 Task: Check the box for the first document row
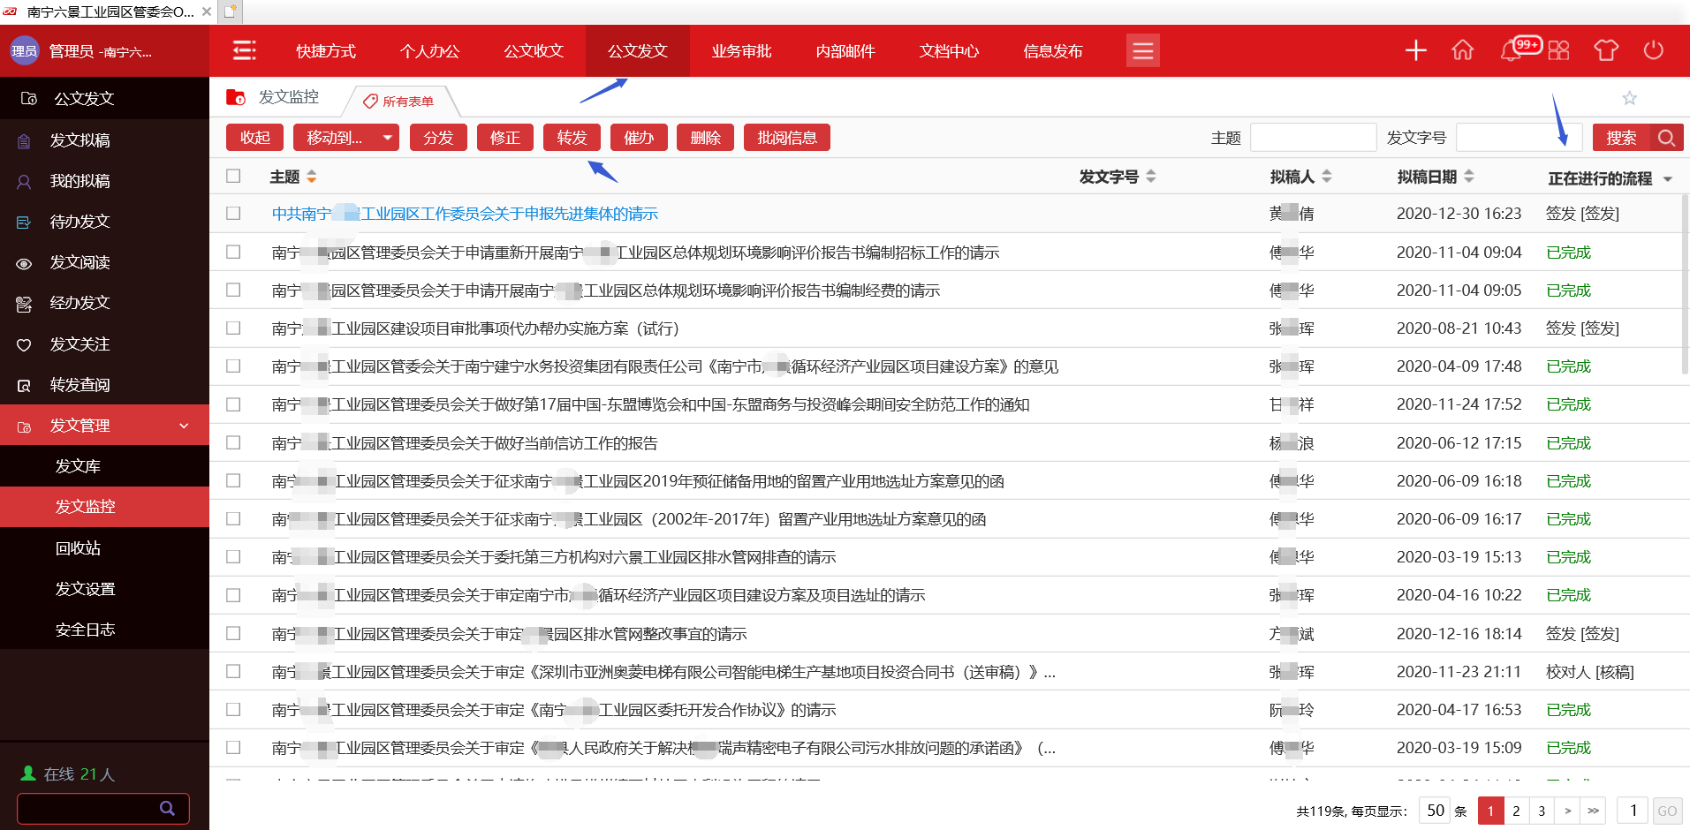(233, 214)
